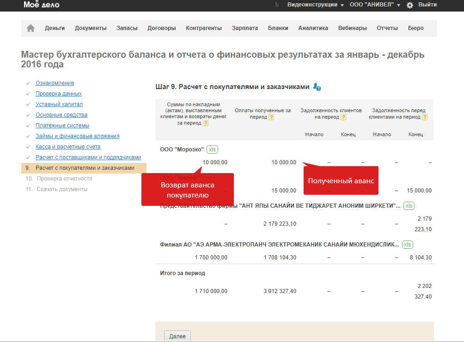Open the Зарплата menu
464x342 pixels.
245,28
